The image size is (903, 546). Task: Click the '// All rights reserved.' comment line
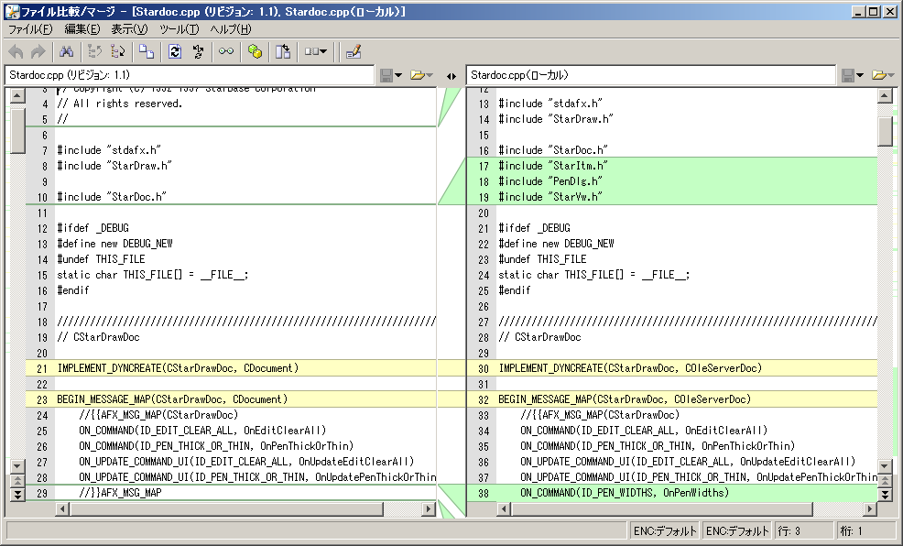pyautogui.click(x=120, y=104)
